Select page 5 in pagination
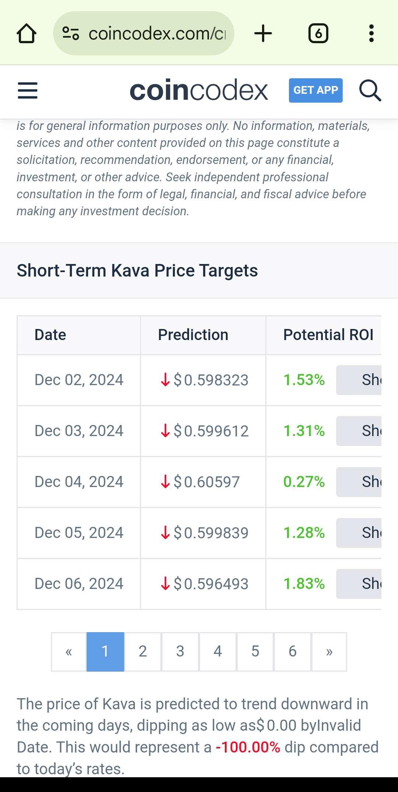Screen dimensions: 398x792 (x=255, y=652)
